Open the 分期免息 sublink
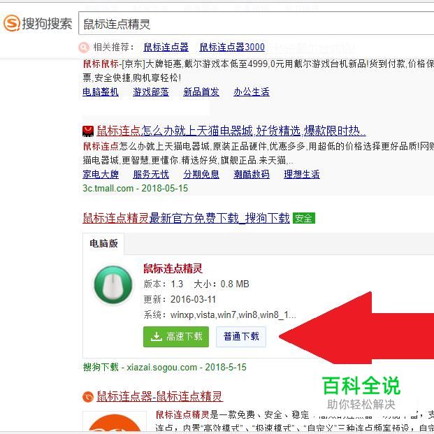Image resolution: width=434 pixels, height=434 pixels. point(201,175)
